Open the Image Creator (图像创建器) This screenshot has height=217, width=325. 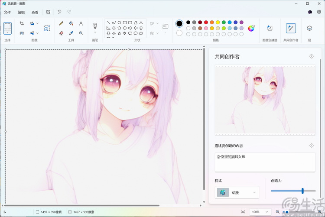[270, 28]
